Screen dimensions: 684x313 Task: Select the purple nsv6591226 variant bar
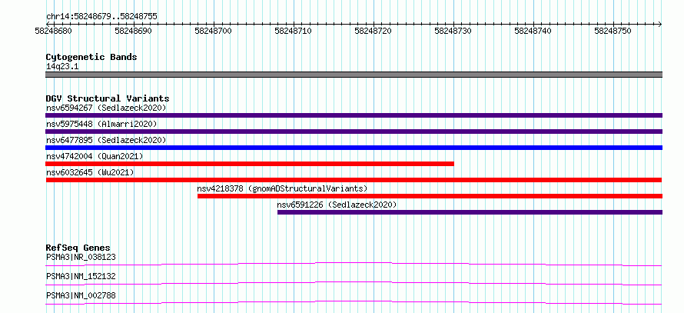tap(470, 212)
